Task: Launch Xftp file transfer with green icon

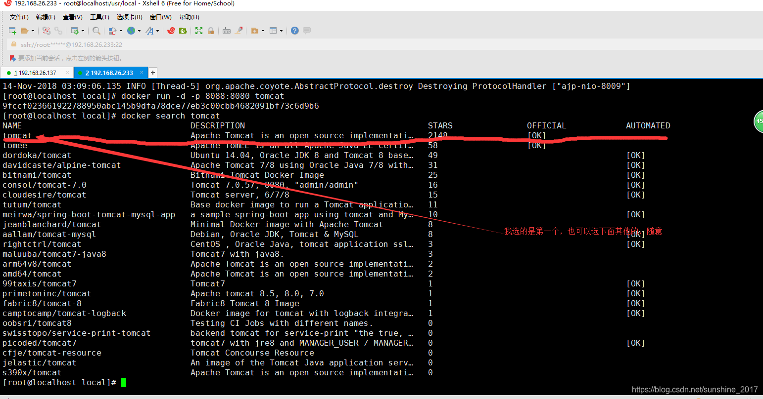Action: [x=182, y=31]
